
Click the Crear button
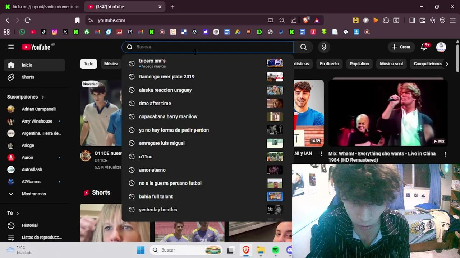tap(401, 47)
